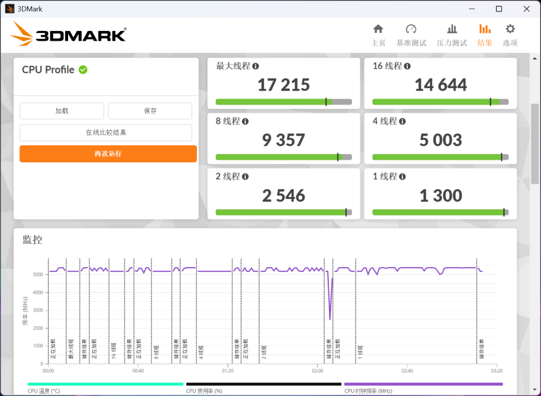This screenshot has width=541, height=396.
Task: Click the info icon next to 1 线程
Action: (x=402, y=177)
